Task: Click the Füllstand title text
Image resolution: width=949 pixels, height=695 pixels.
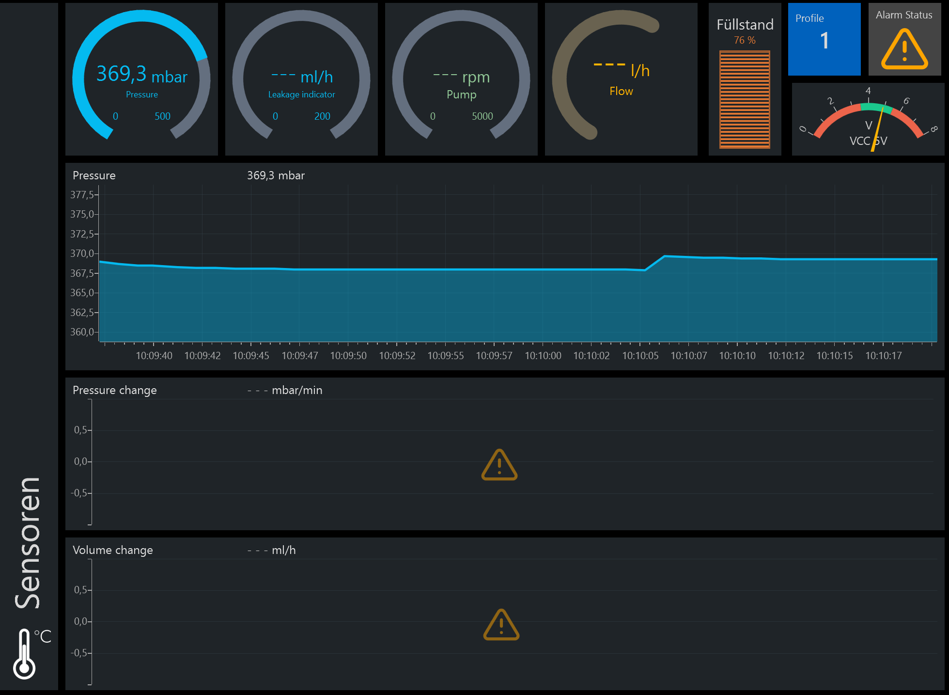Action: pos(745,25)
